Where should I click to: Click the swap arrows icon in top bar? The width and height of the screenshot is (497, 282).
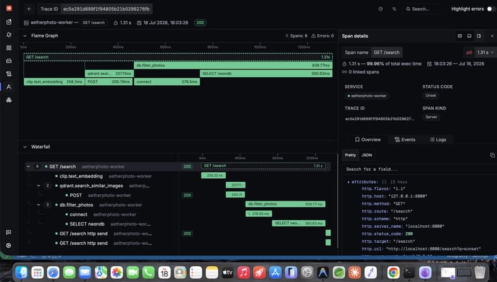[394, 9]
